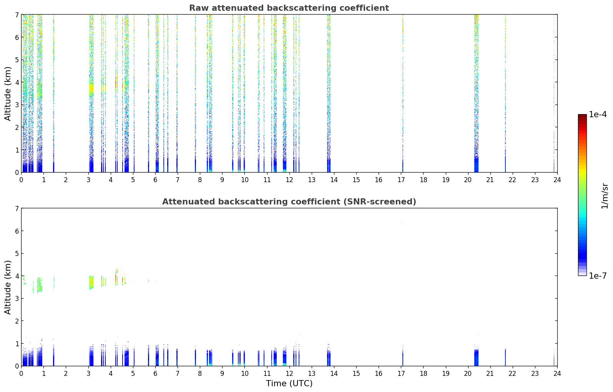This screenshot has height=392, width=613.
Task: Click the '12' tick label on top plot x-axis
Action: coord(289,179)
